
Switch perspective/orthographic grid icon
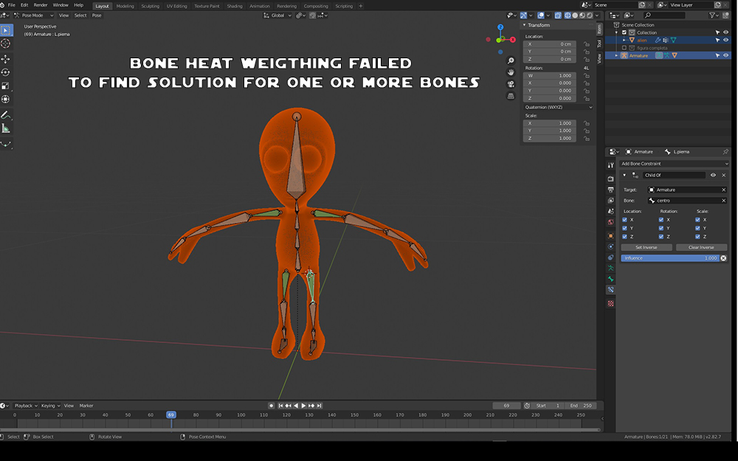point(511,96)
